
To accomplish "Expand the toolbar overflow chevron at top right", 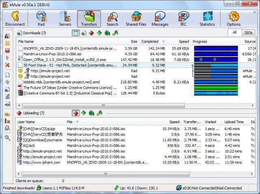I will [255, 12].
